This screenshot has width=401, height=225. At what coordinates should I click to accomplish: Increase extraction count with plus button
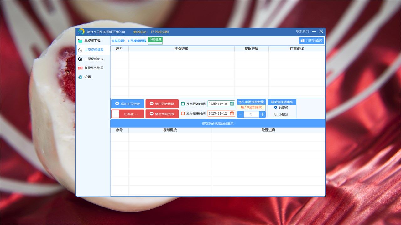coord(262,114)
